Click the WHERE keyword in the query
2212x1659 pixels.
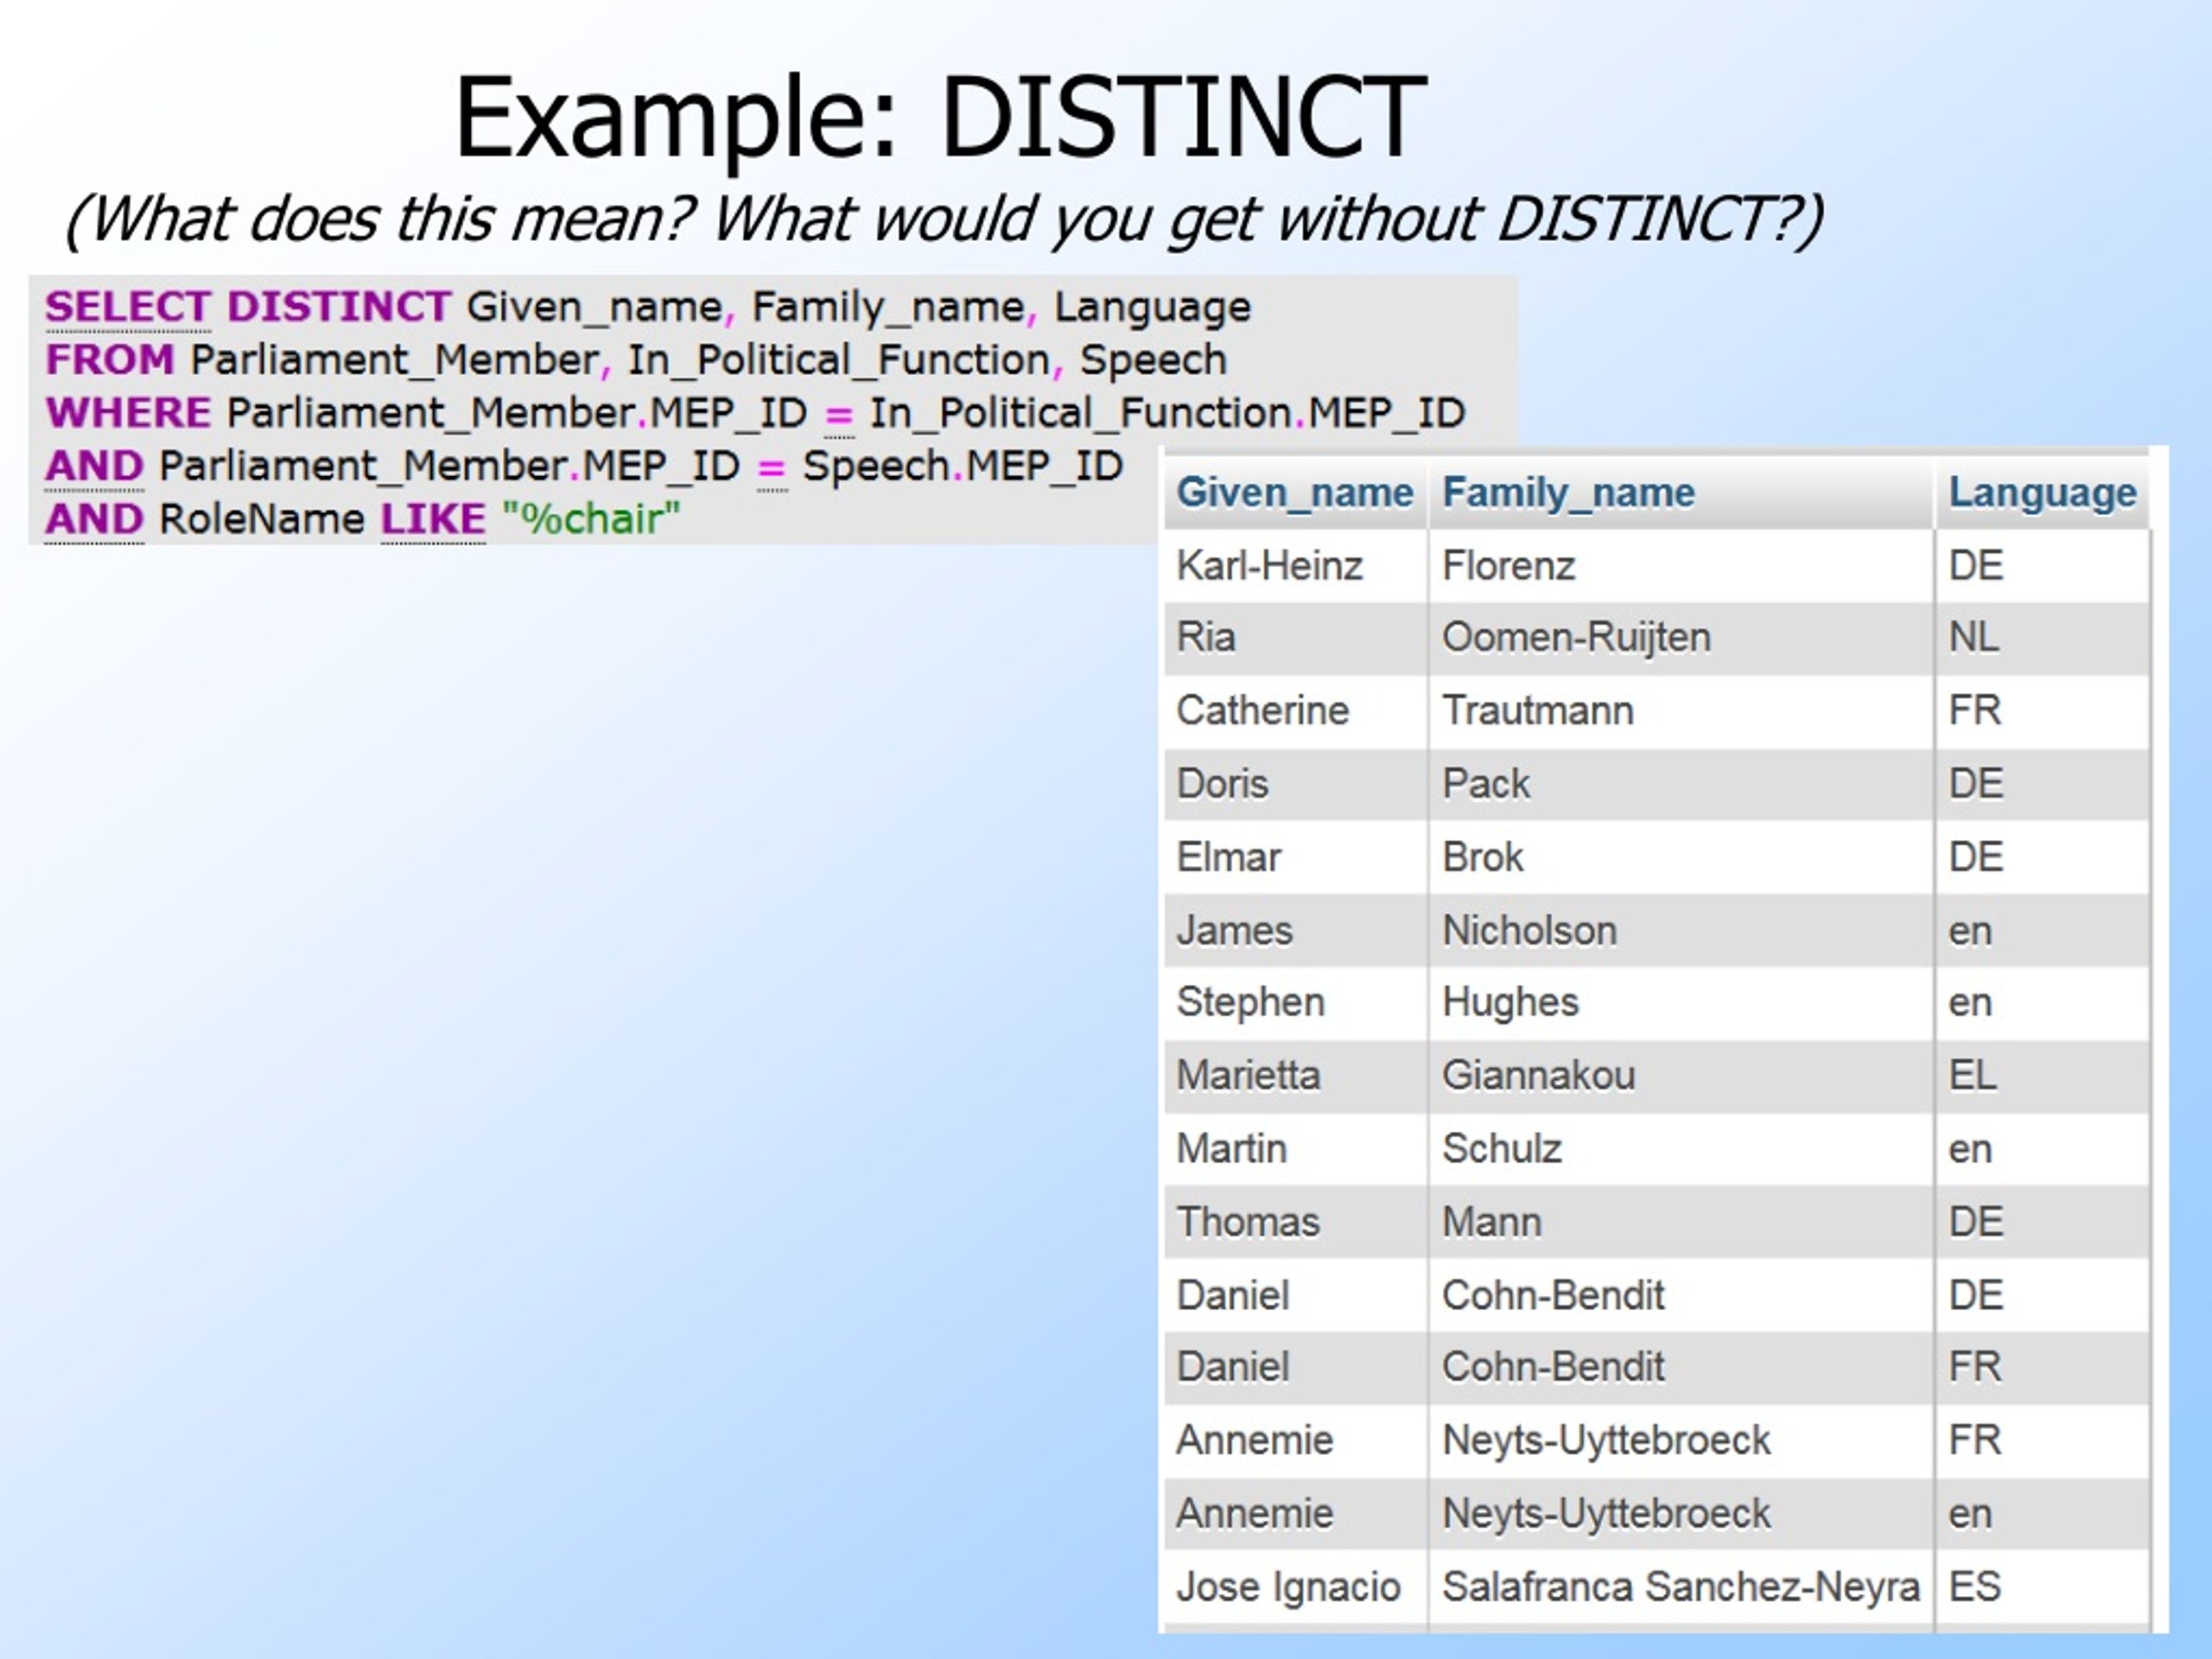[x=128, y=413]
